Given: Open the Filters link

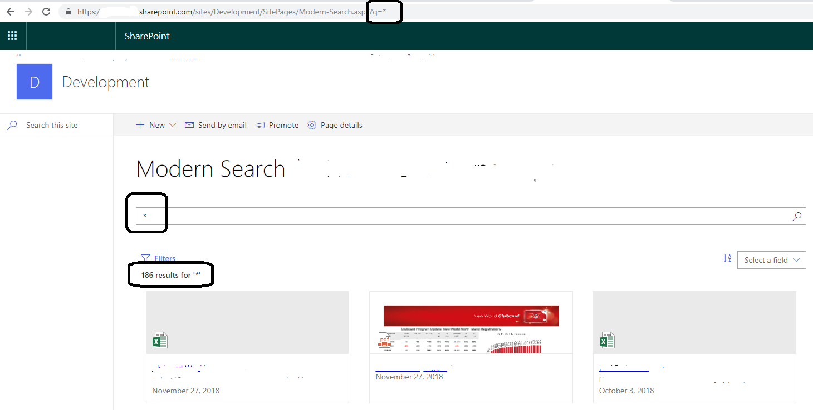Looking at the screenshot, I should click(x=158, y=258).
